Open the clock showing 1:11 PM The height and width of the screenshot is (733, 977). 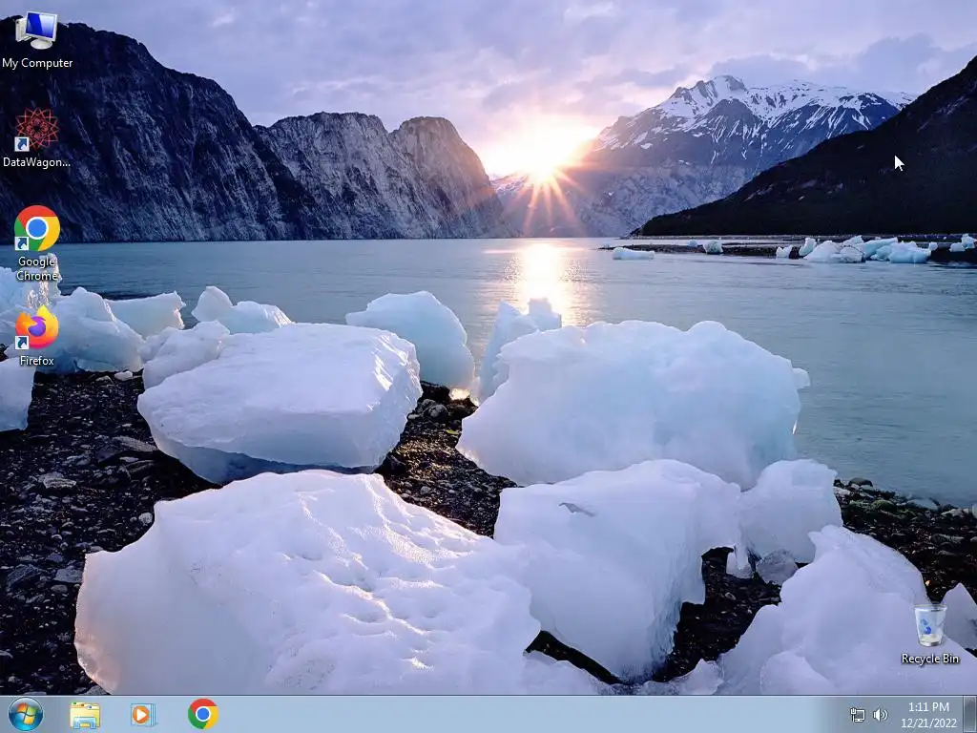pyautogui.click(x=928, y=707)
